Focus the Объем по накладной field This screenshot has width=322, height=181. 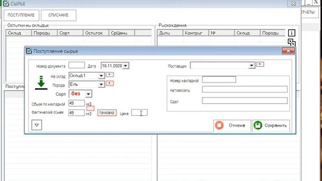point(76,103)
